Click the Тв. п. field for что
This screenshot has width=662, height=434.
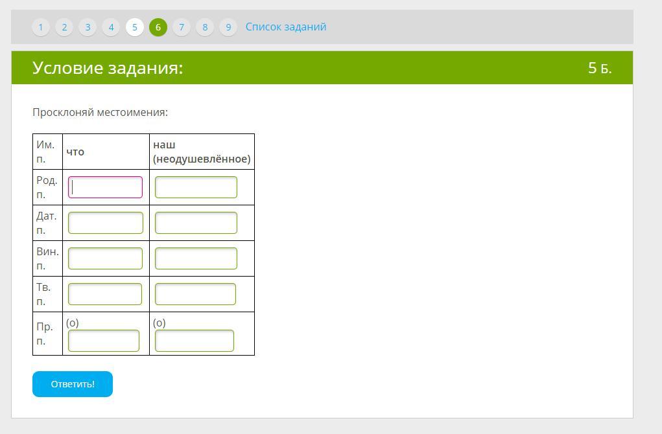click(x=104, y=294)
